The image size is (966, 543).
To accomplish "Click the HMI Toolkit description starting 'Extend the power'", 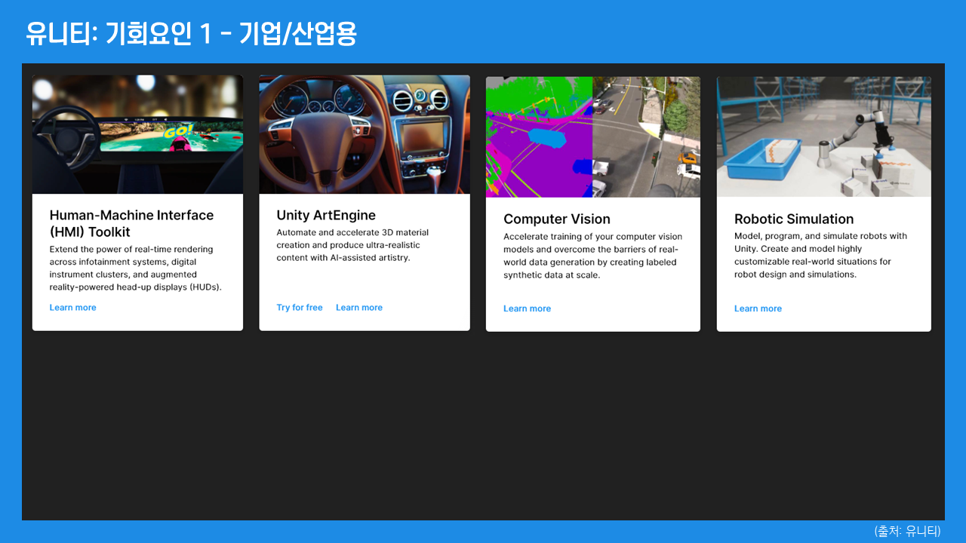I will pos(136,268).
